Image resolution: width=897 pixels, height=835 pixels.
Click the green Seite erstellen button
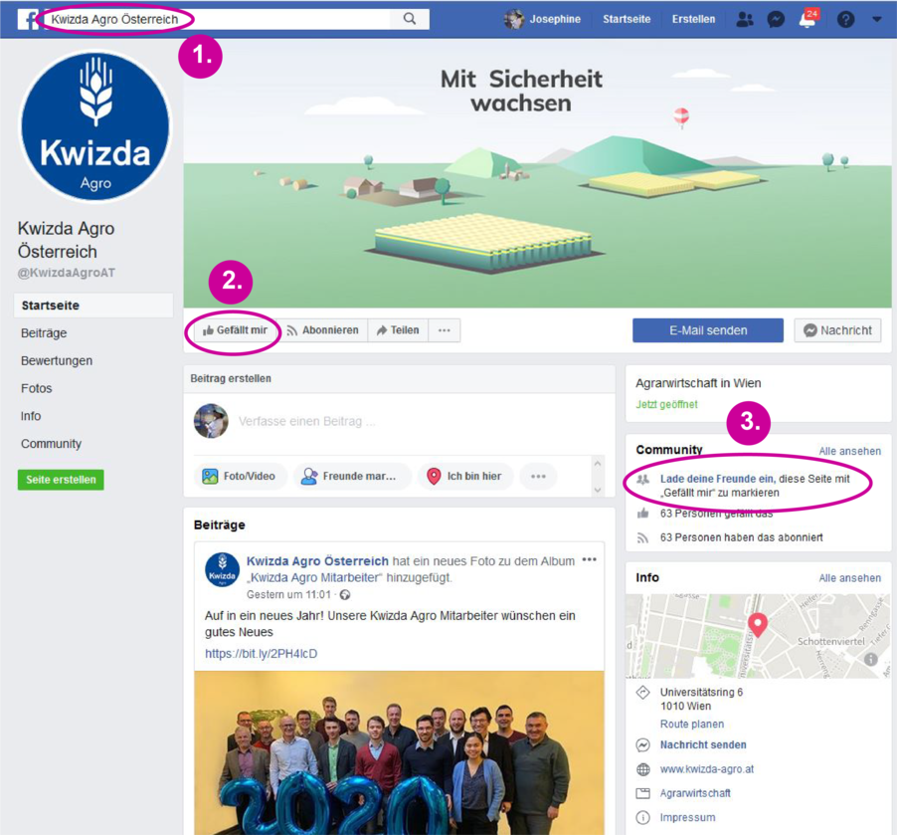coord(61,480)
